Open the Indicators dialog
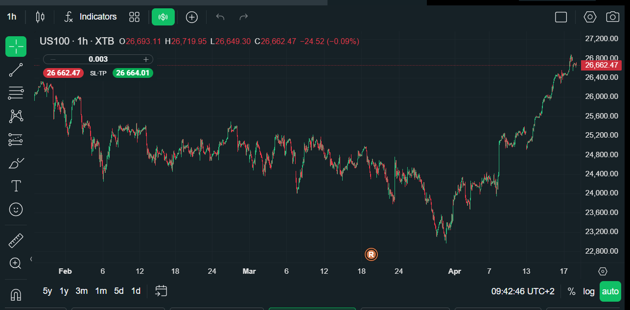This screenshot has width=630, height=310. pos(91,17)
